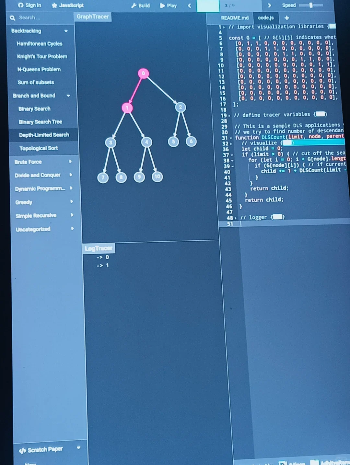This screenshot has height=465, width=350.
Task: Open Sum of subsets algorithm
Action: [x=36, y=82]
